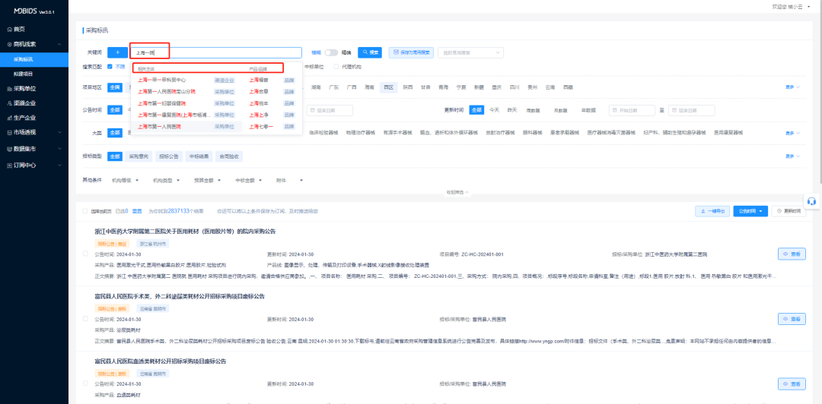The width and height of the screenshot is (822, 404).
Task: Select 西区 region filter
Action: (x=388, y=87)
